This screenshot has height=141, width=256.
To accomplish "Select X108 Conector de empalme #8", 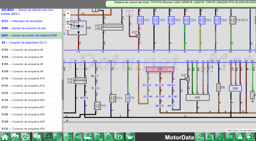I will coord(31,71).
